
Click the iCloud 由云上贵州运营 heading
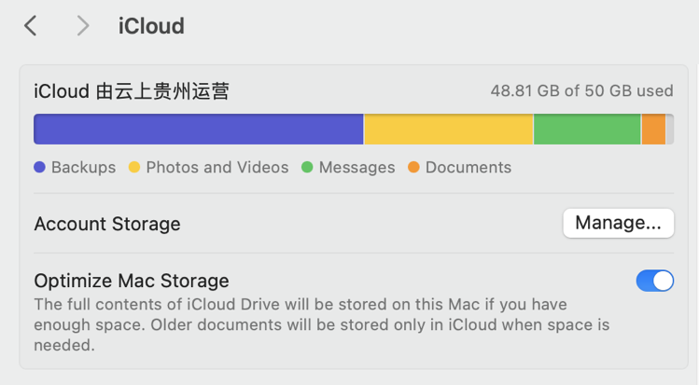(x=132, y=91)
